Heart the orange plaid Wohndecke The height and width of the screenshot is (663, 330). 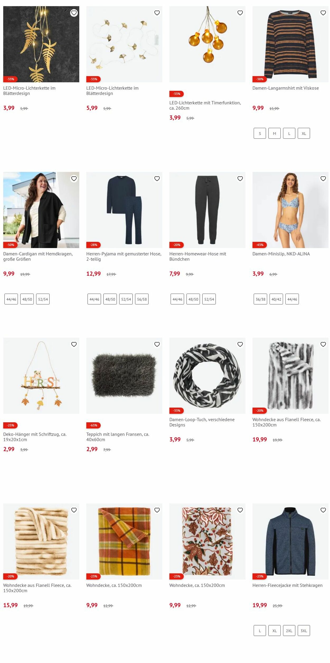[157, 510]
